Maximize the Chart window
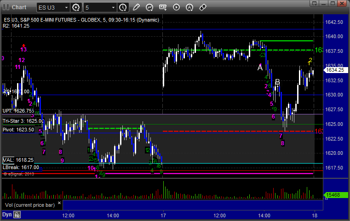This screenshot has height=221, width=350. pyautogui.click(x=333, y=3)
